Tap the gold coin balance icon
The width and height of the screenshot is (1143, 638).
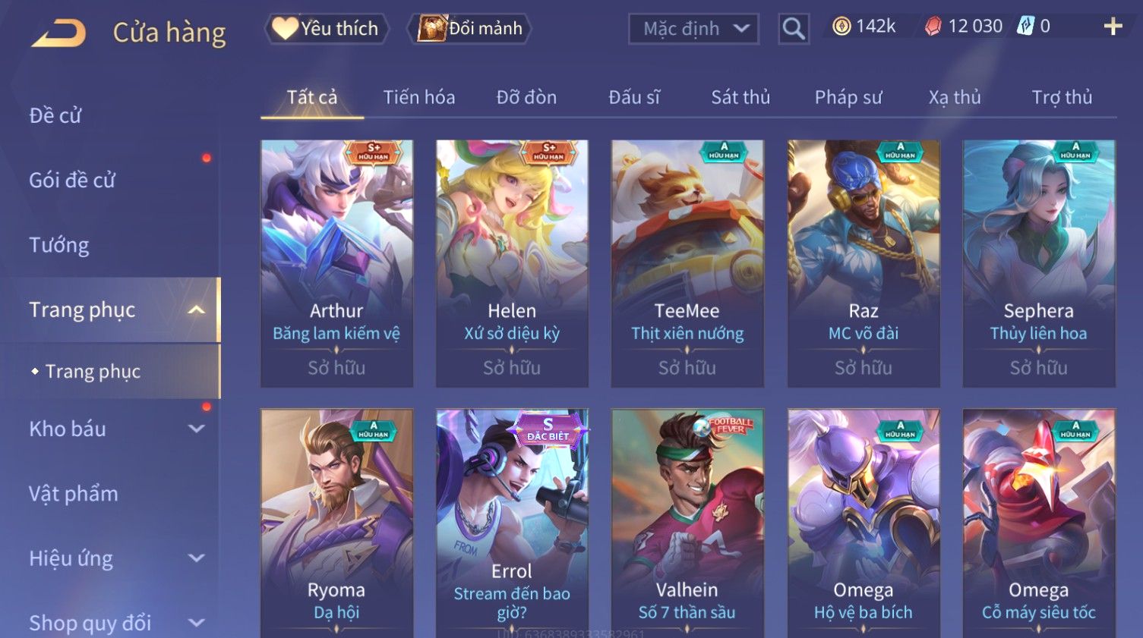(841, 27)
